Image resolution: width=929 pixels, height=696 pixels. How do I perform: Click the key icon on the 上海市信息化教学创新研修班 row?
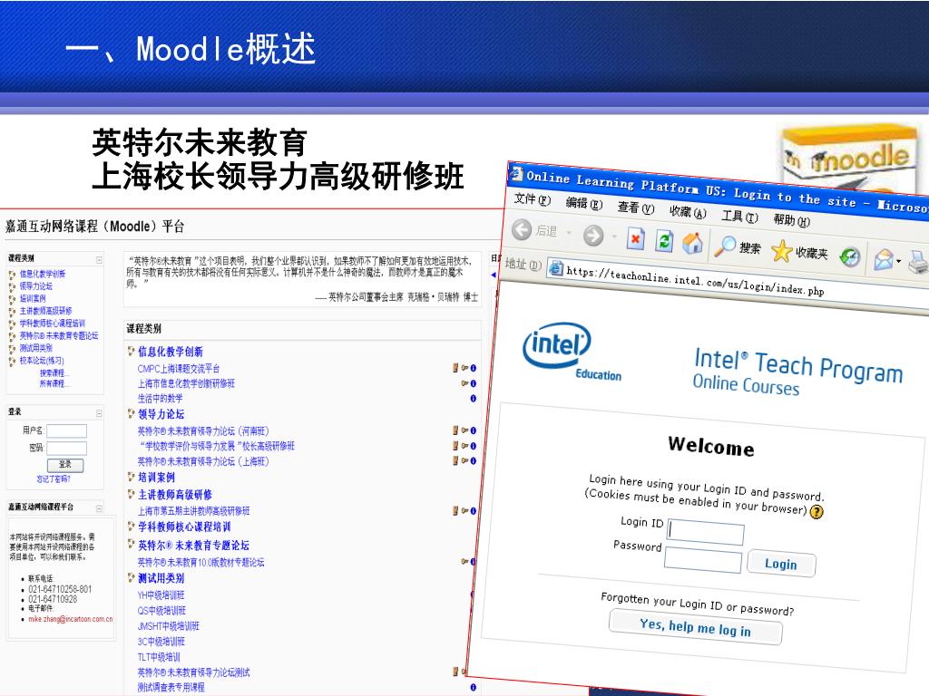pyautogui.click(x=464, y=383)
